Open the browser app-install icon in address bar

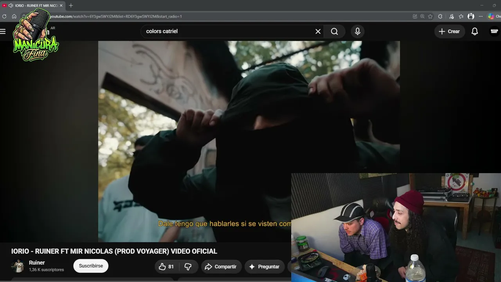pos(415,16)
